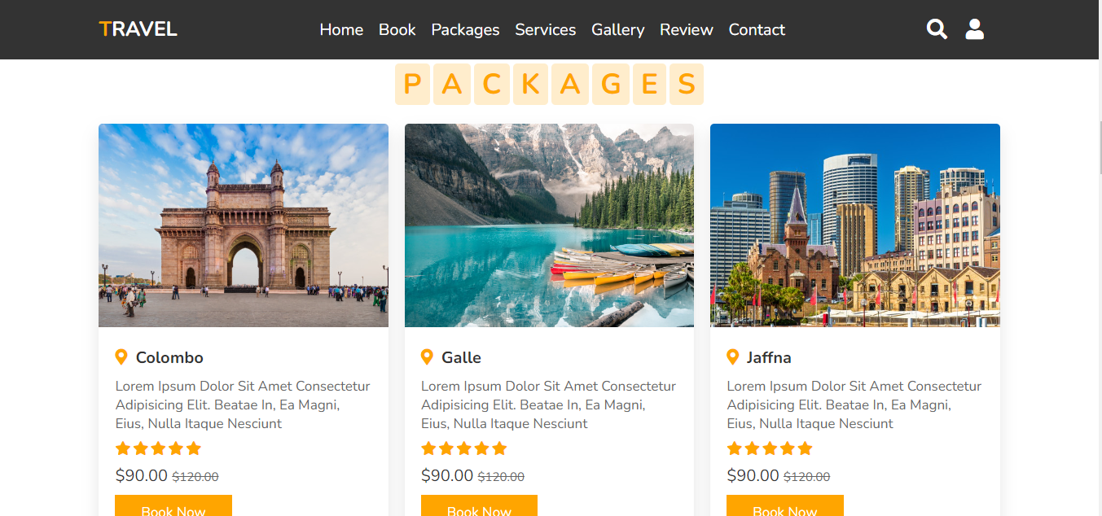Select the location pin beside Colombo
Screen dimensions: 1102x516
[x=122, y=356]
